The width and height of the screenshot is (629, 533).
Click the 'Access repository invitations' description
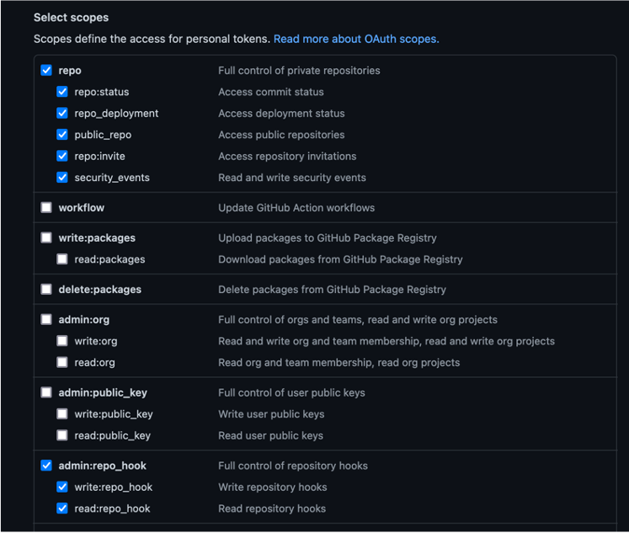287,156
